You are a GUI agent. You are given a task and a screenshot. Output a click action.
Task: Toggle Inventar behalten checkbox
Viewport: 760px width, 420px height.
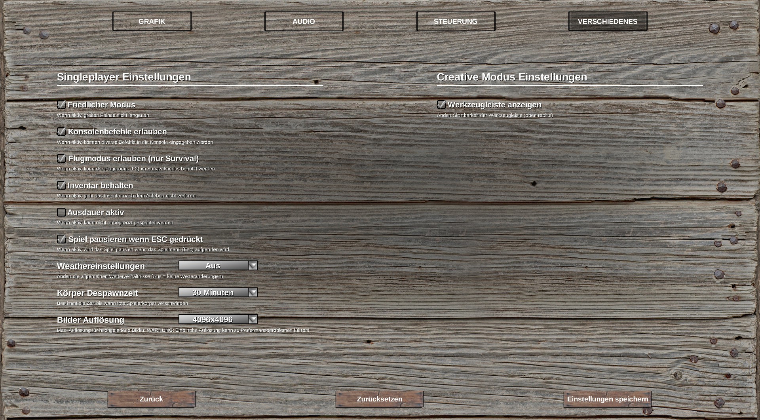(x=61, y=185)
